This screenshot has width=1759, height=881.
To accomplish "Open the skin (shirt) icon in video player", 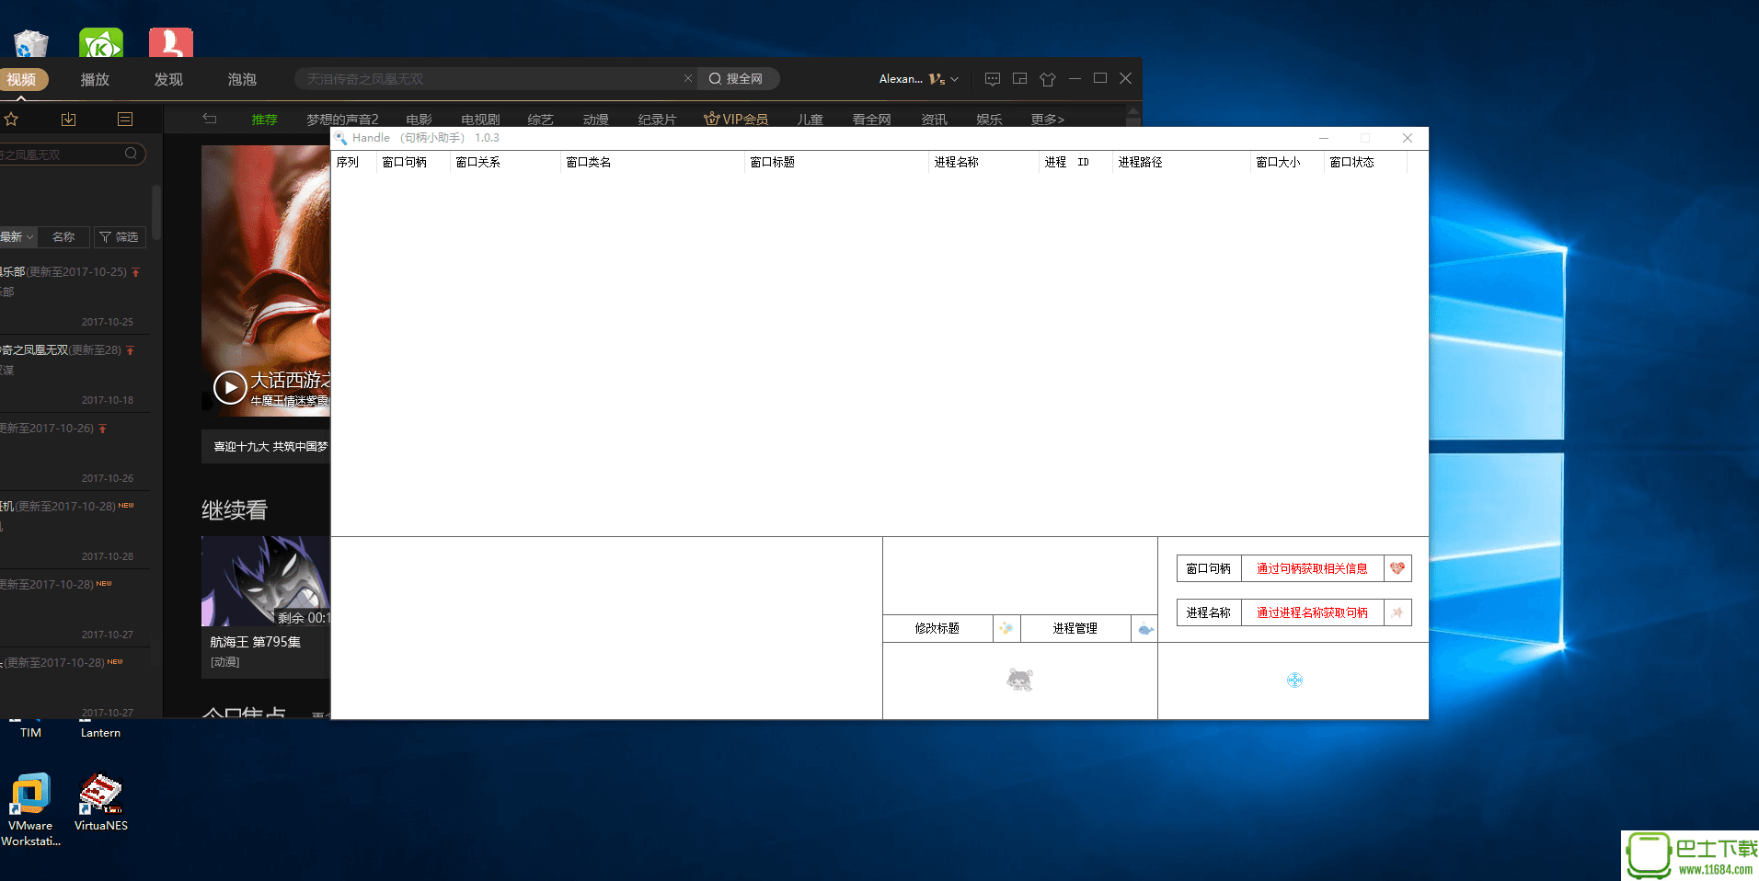I will [x=1047, y=79].
